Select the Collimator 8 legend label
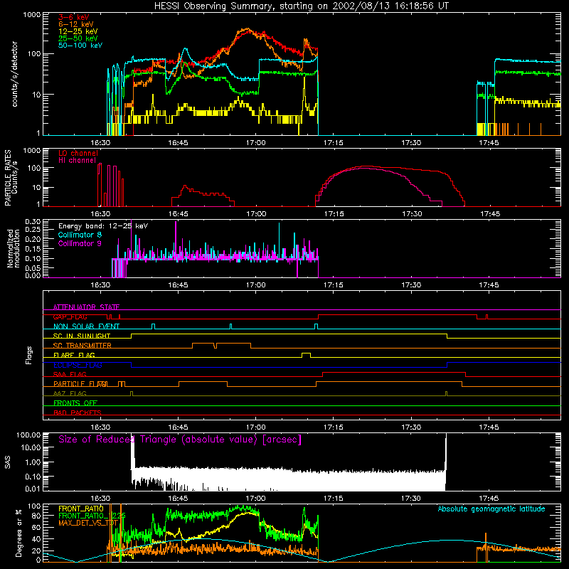Image resolution: width=569 pixels, height=569 pixels. click(80, 235)
